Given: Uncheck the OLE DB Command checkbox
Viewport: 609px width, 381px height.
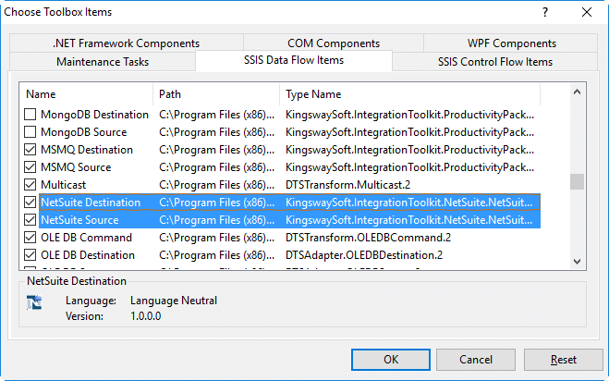Looking at the screenshot, I should [30, 237].
